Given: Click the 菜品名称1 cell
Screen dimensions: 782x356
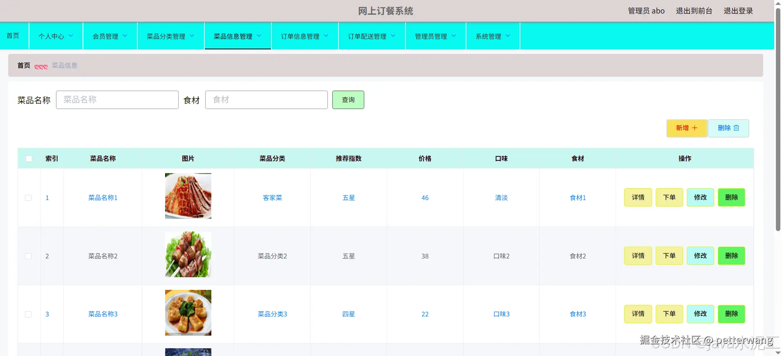Looking at the screenshot, I should coord(103,198).
